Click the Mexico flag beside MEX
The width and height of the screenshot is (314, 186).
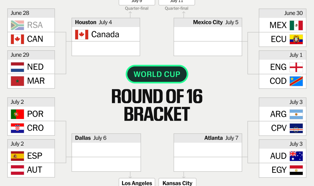[296, 25]
